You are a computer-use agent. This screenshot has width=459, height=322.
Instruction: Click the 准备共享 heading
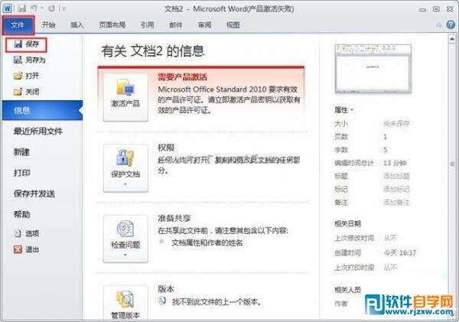(174, 218)
